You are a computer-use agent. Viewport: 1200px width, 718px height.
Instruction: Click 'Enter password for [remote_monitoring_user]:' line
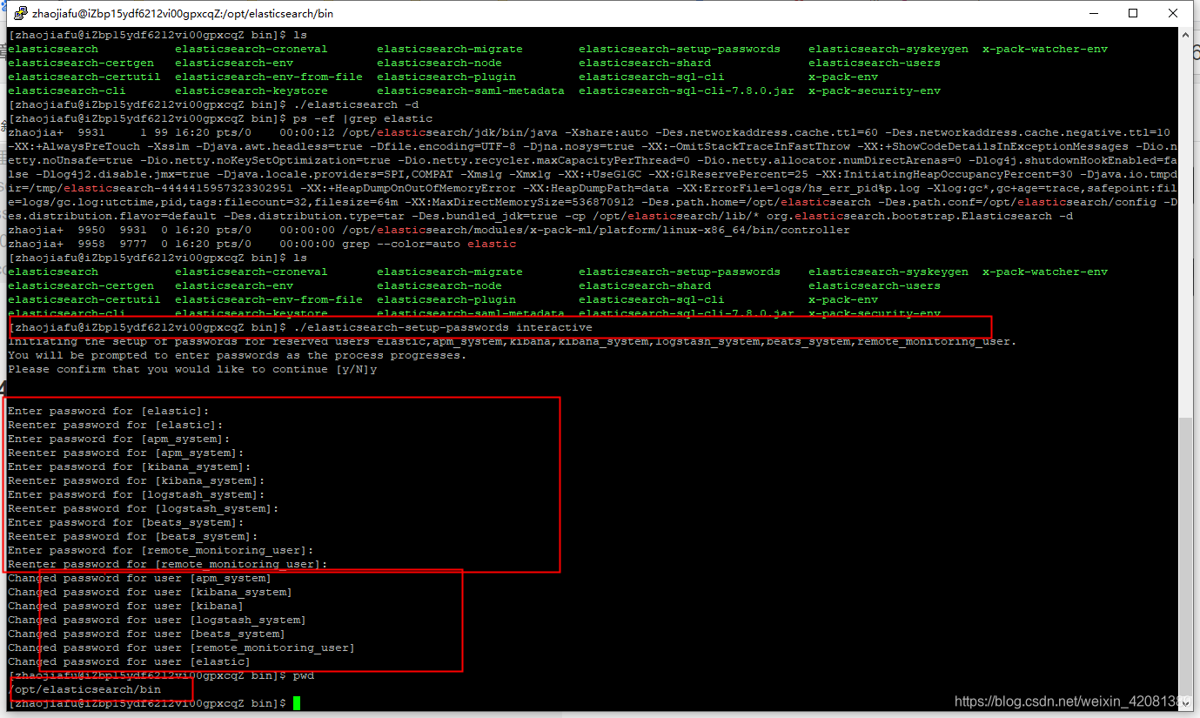tap(161, 550)
